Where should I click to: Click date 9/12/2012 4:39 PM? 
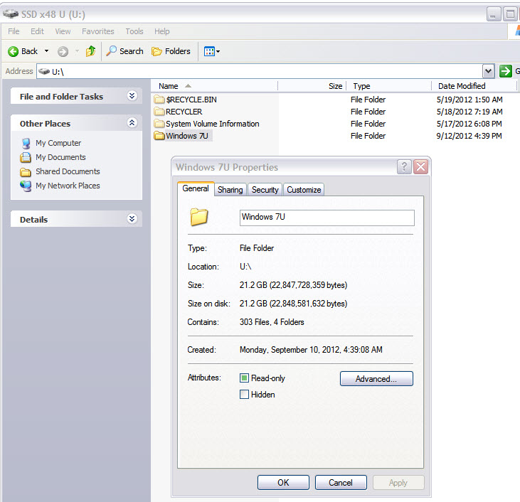click(469, 136)
